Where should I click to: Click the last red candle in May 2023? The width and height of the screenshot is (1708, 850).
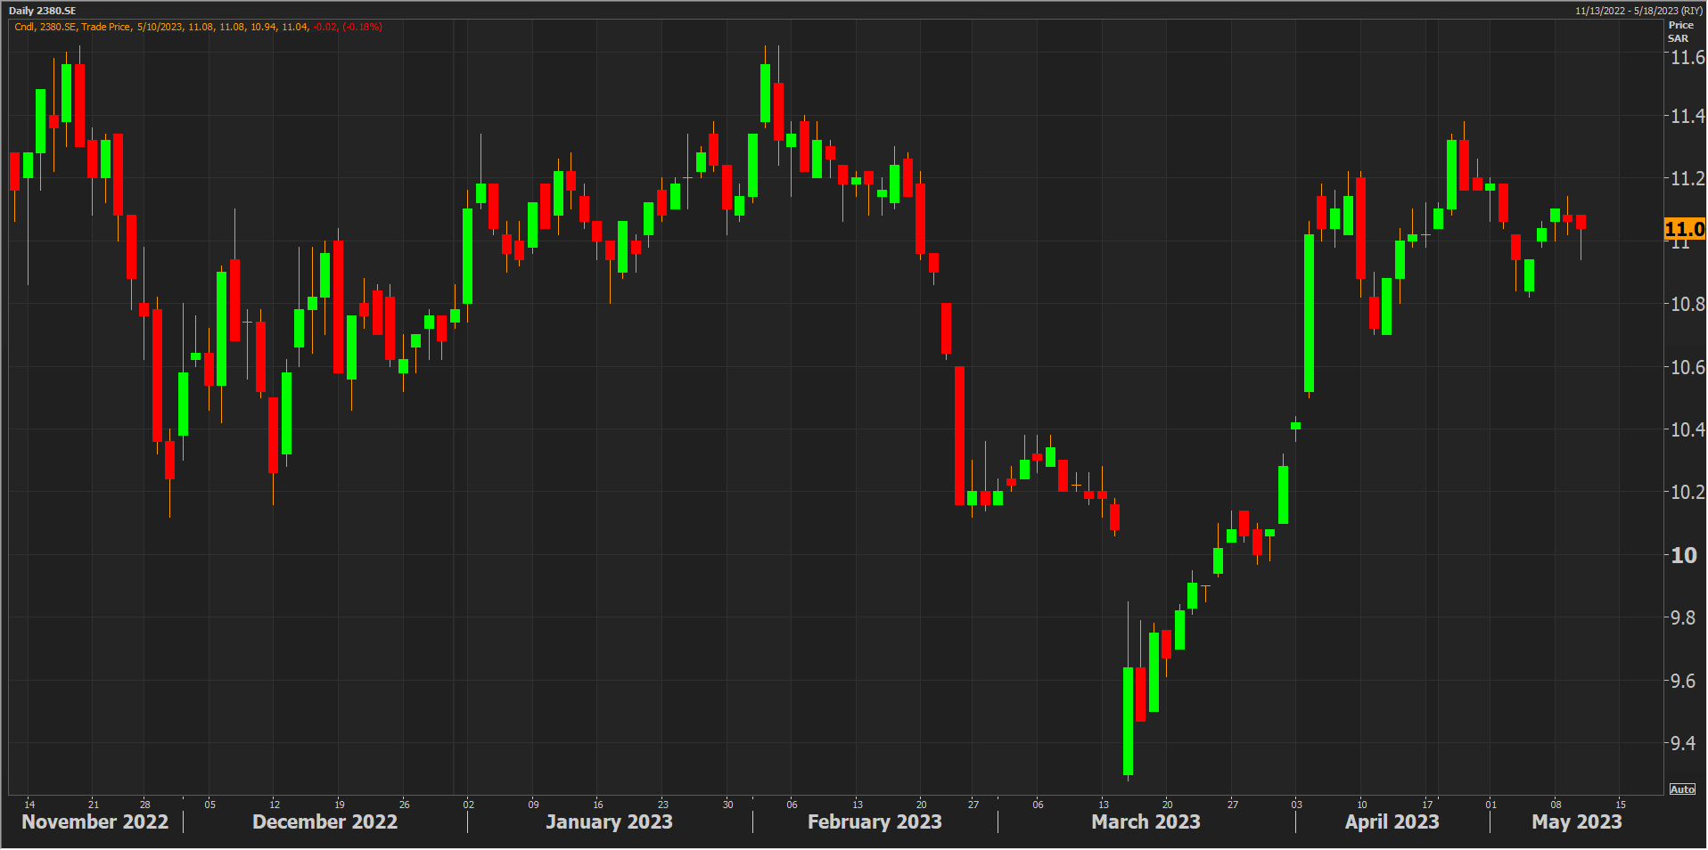pyautogui.click(x=1581, y=222)
